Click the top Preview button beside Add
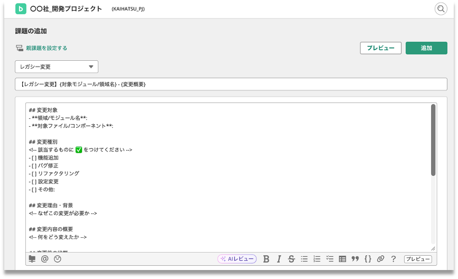The width and height of the screenshot is (458, 279). (x=381, y=48)
